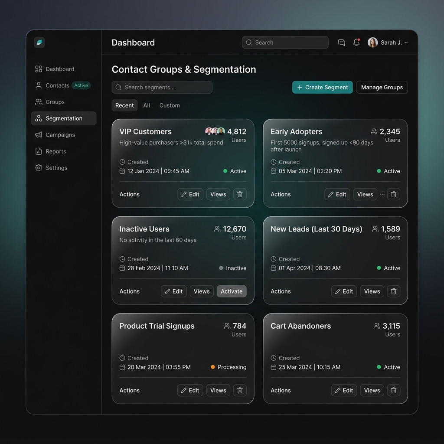The height and width of the screenshot is (444, 444).
Task: Click the Search segments input field
Action: pyautogui.click(x=162, y=87)
